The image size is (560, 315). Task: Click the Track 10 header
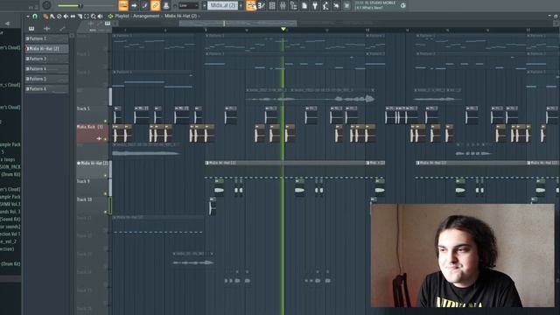pos(92,206)
